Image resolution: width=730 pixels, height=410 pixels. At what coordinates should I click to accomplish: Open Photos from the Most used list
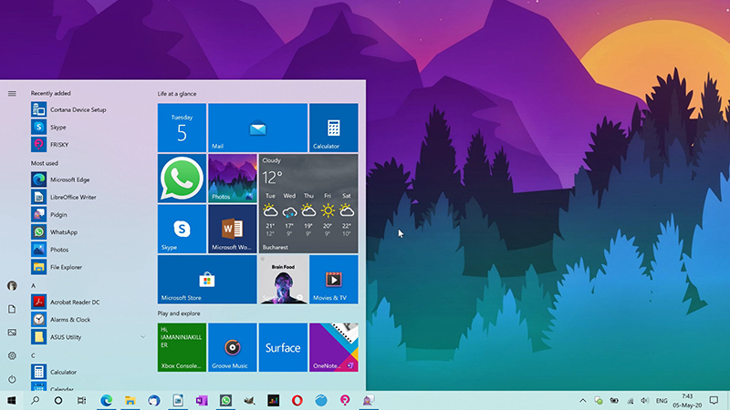click(88, 250)
